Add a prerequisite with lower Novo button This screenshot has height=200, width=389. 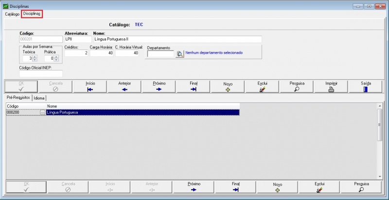tap(277, 187)
